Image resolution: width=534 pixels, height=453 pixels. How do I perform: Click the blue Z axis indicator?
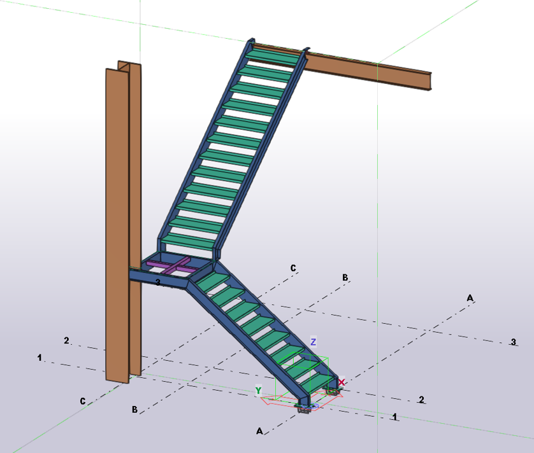312,343
